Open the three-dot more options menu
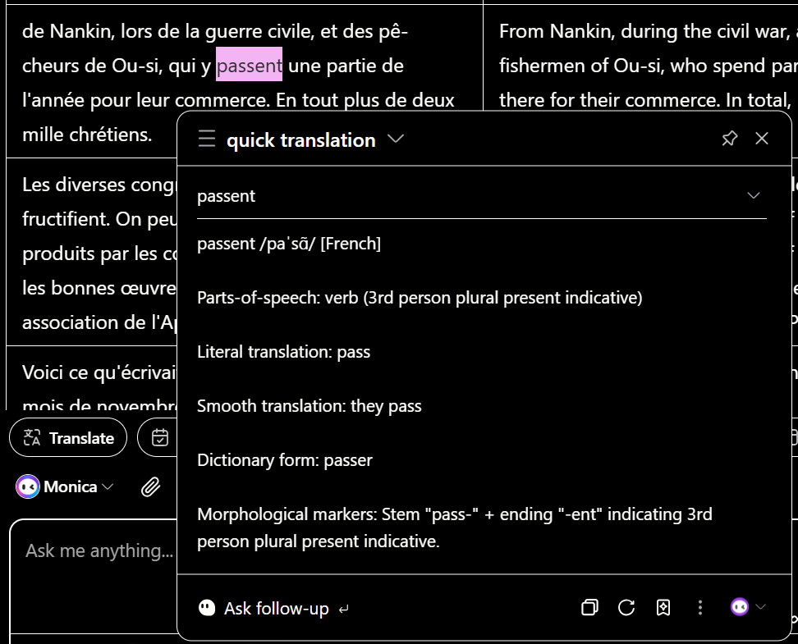This screenshot has width=798, height=644. (x=700, y=608)
